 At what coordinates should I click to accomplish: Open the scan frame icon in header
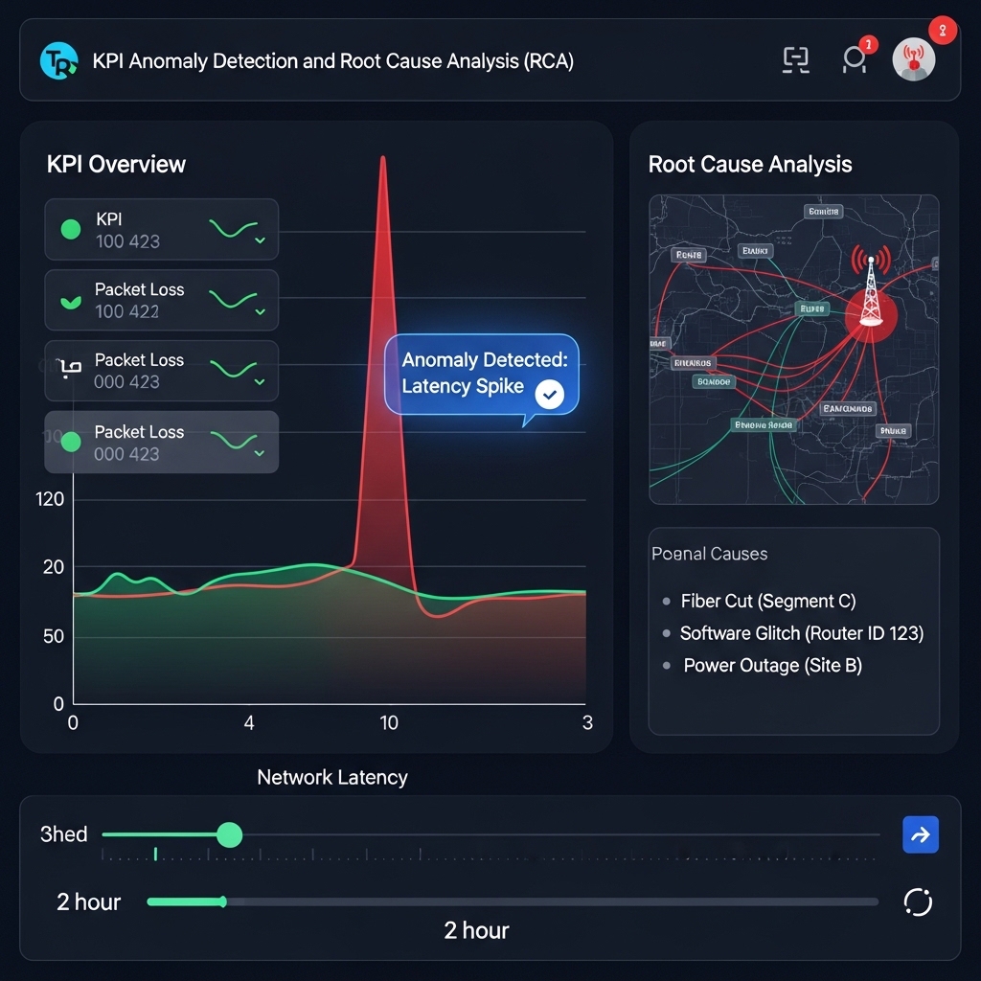click(796, 59)
